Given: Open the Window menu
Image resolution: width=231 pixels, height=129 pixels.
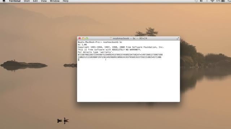Looking at the screenshot, I should tap(55, 1).
